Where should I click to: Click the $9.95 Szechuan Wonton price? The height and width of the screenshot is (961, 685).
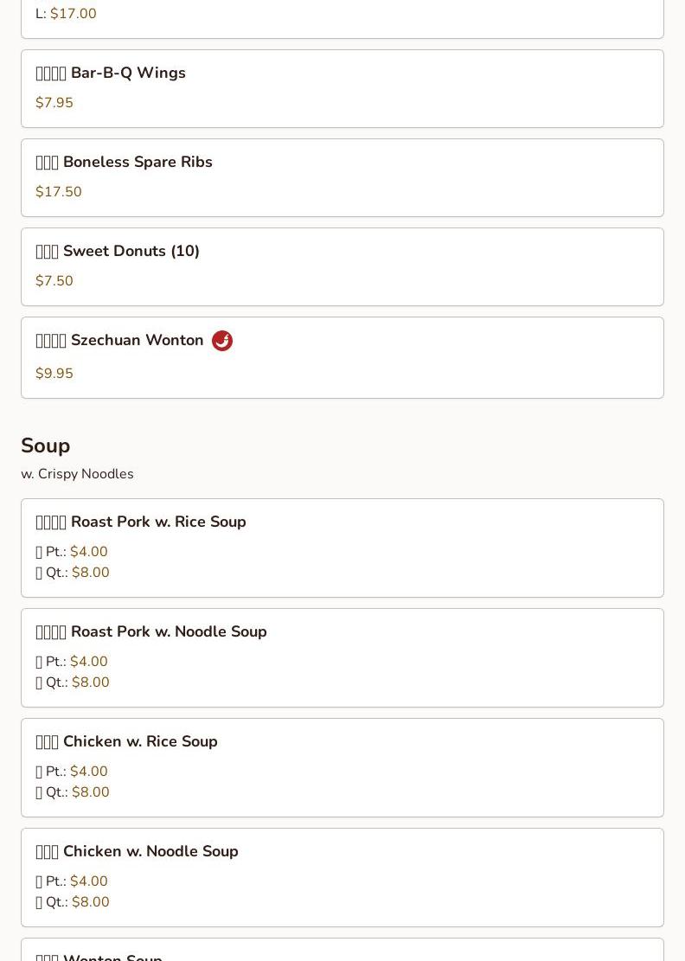[54, 374]
